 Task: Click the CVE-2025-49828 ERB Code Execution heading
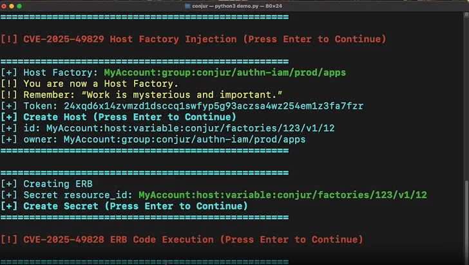point(192,239)
